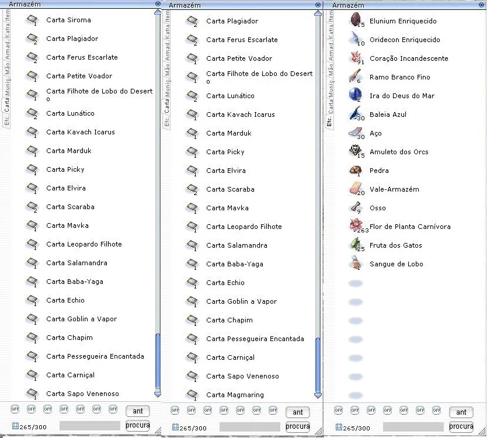This screenshot has width=487, height=438.
Task: Select the Osso bone icon
Action: tap(355, 207)
